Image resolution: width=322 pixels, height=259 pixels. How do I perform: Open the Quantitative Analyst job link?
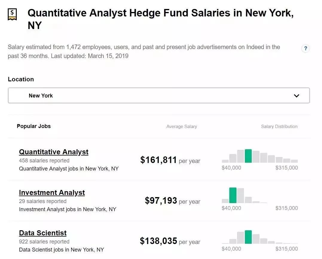point(54,152)
